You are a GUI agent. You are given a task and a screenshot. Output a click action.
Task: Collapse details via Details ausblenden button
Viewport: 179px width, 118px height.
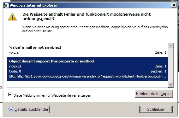[x=28, y=110]
